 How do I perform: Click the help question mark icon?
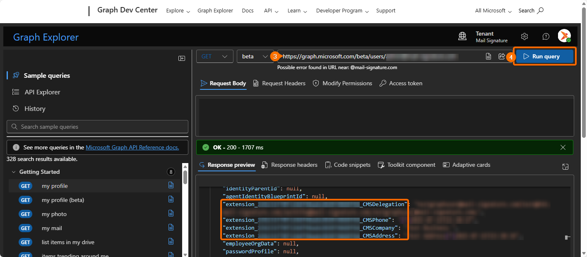click(546, 36)
